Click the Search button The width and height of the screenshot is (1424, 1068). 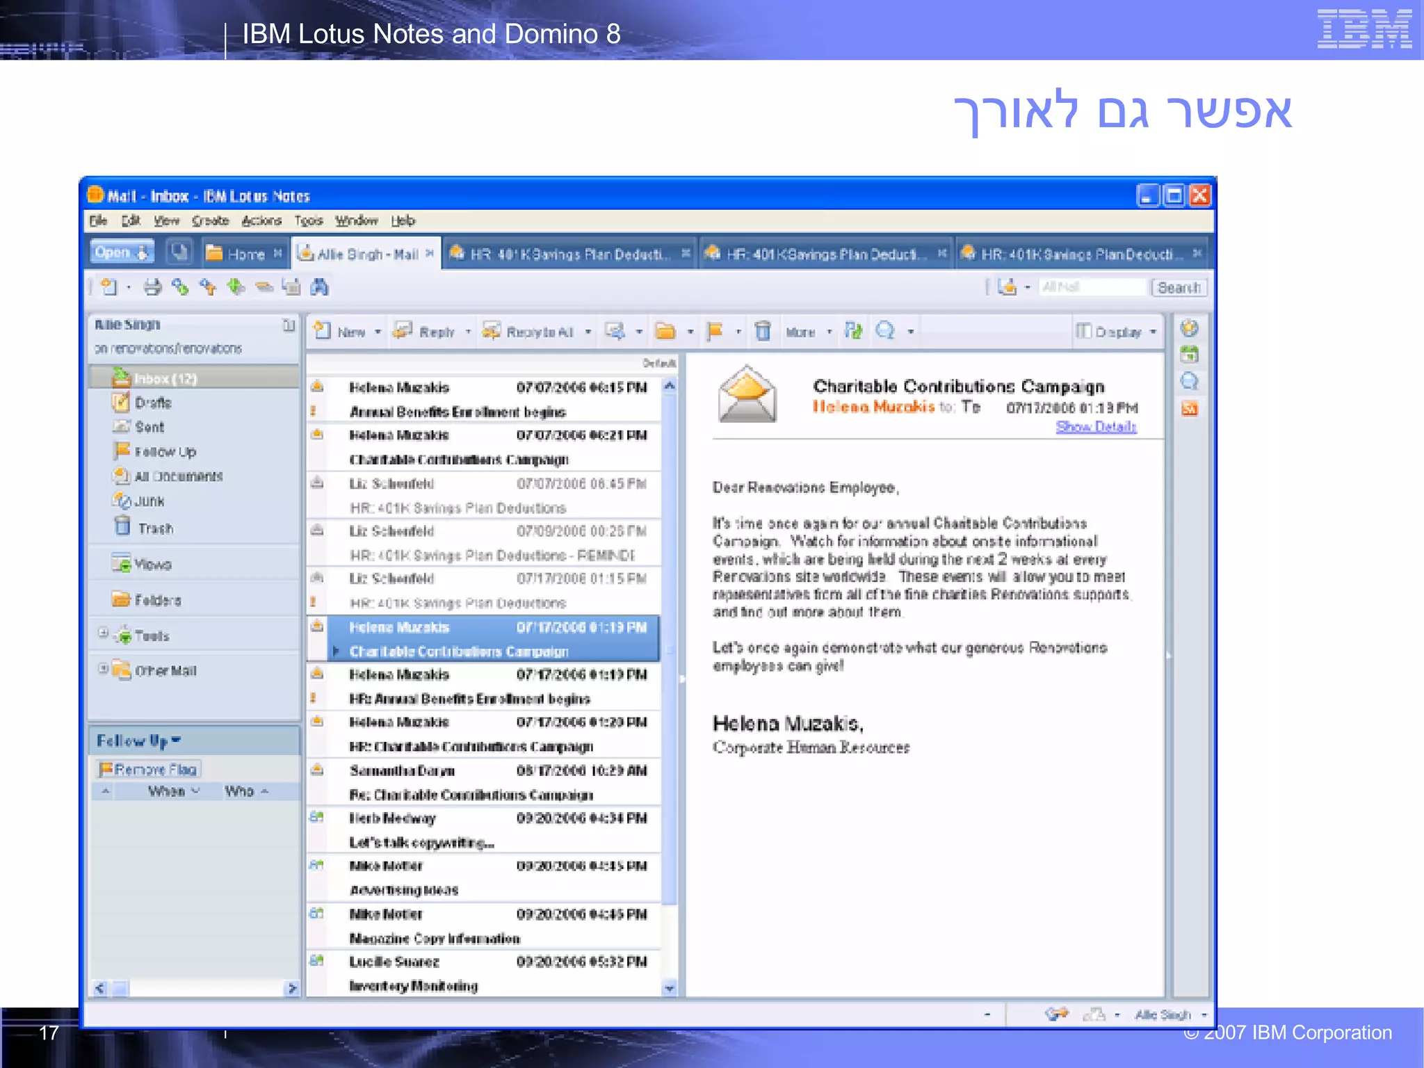click(x=1179, y=287)
